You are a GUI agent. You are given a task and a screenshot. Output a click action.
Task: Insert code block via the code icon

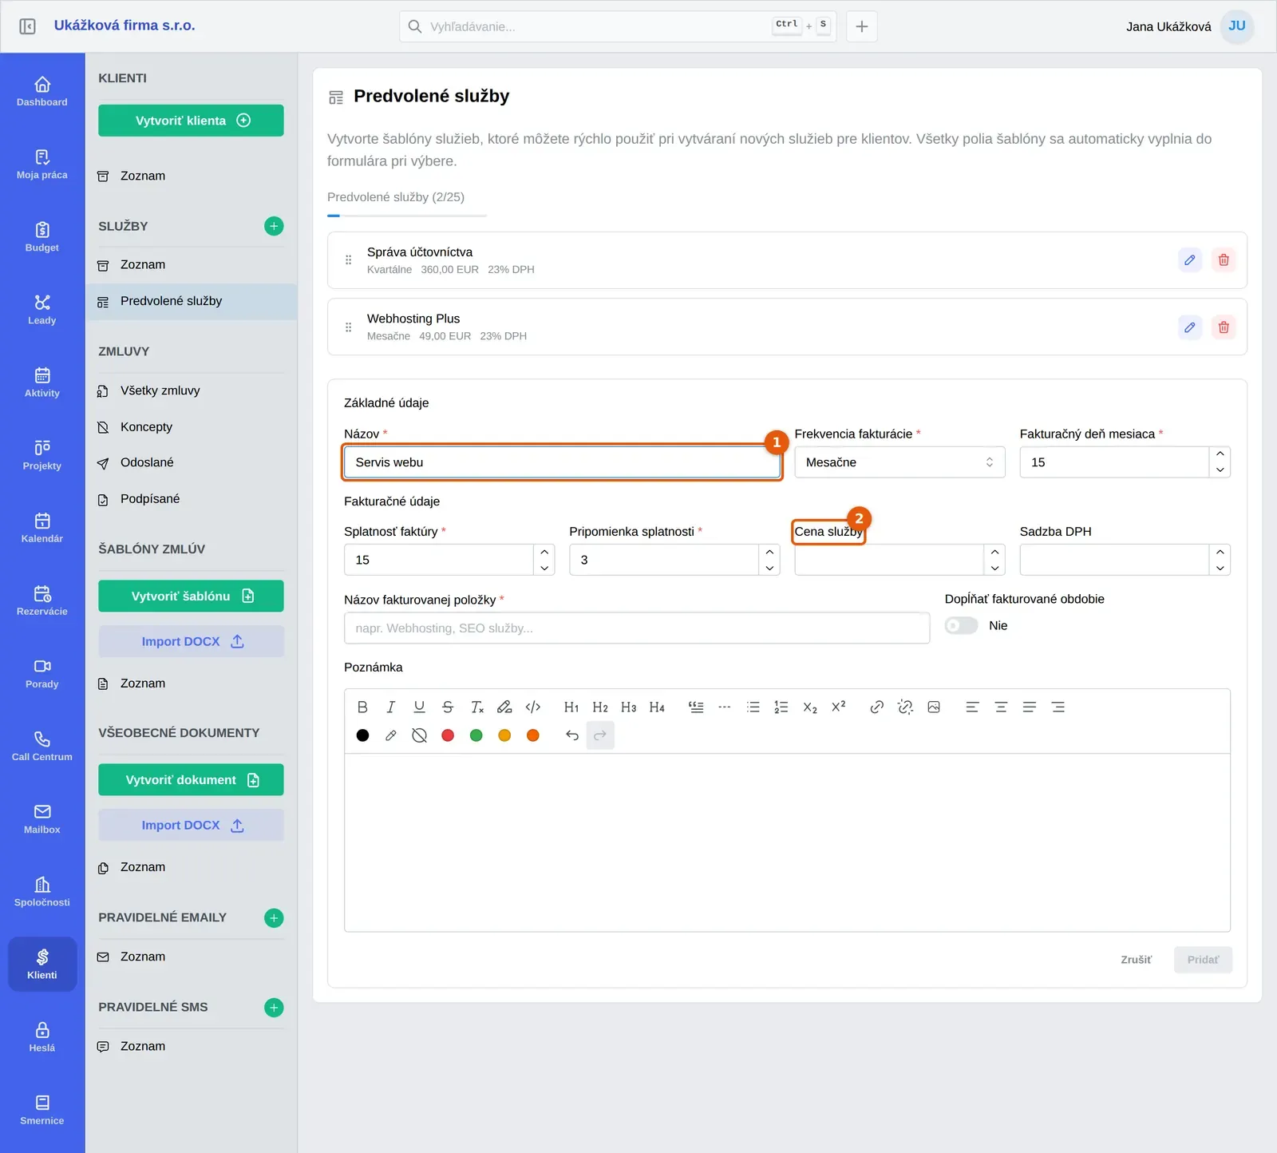tap(533, 707)
